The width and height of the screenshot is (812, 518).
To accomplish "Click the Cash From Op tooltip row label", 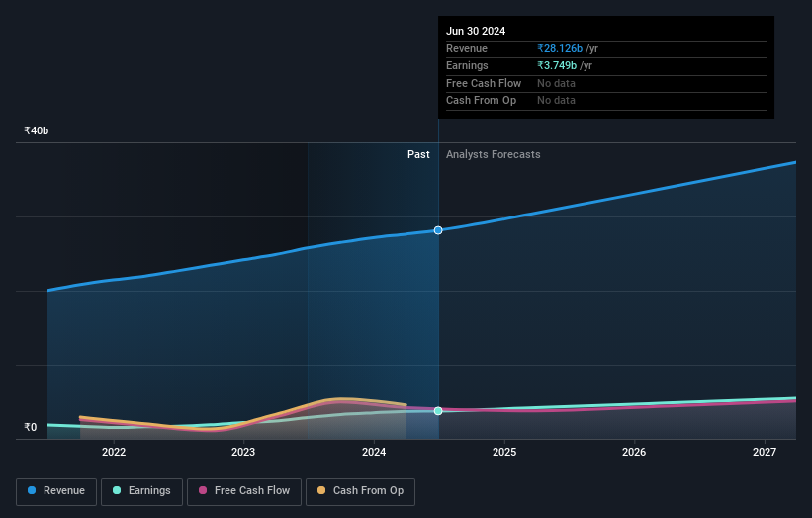I will [x=481, y=101].
